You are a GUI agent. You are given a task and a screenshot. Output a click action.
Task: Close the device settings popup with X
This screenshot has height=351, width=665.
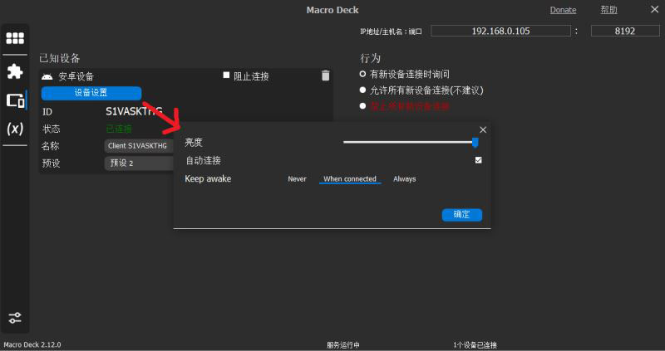(483, 129)
